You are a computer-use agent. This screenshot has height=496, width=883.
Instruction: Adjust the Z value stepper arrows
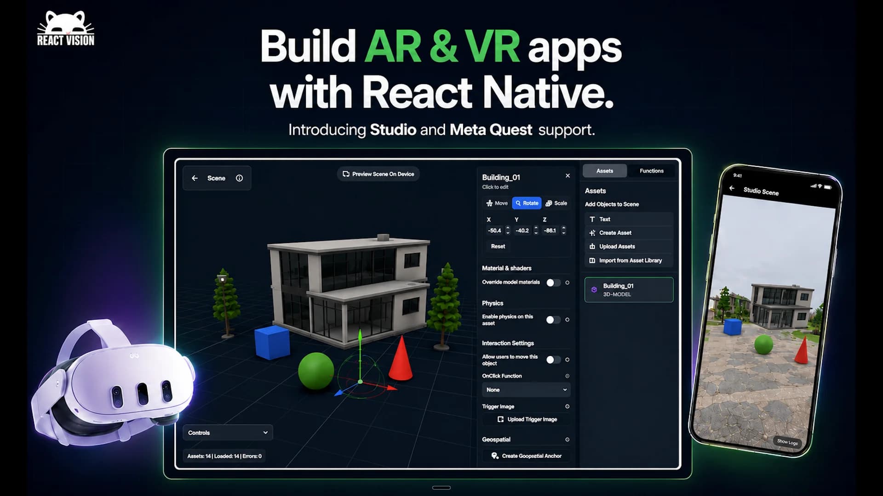564,231
